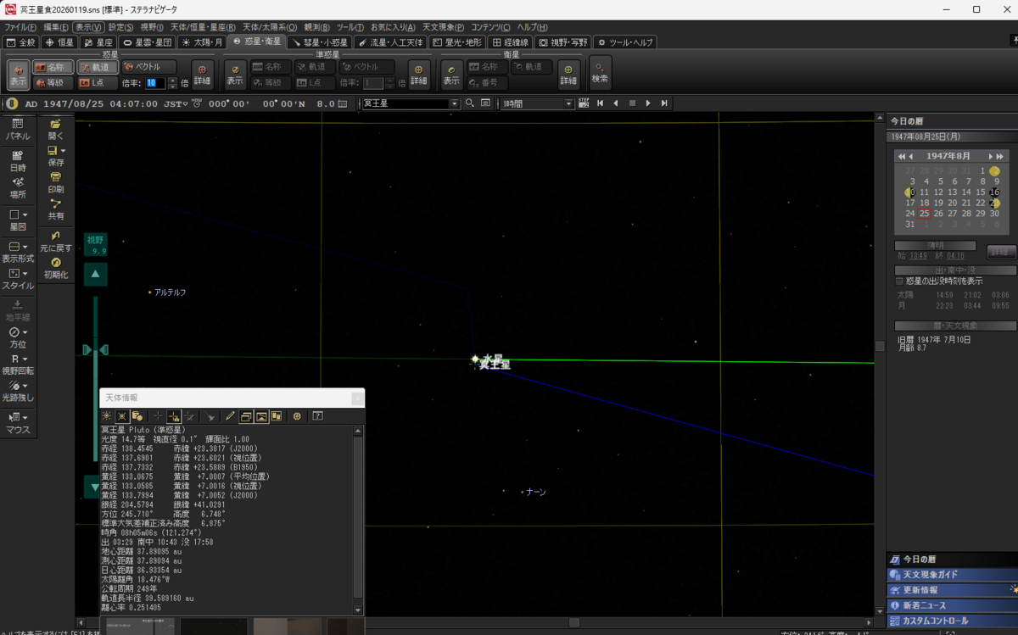Screen dimensions: 1018x635
Task: Open planet 詳細 details settings
Action: (x=202, y=75)
